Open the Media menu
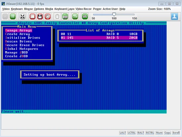182x137 pixels. 49,9
